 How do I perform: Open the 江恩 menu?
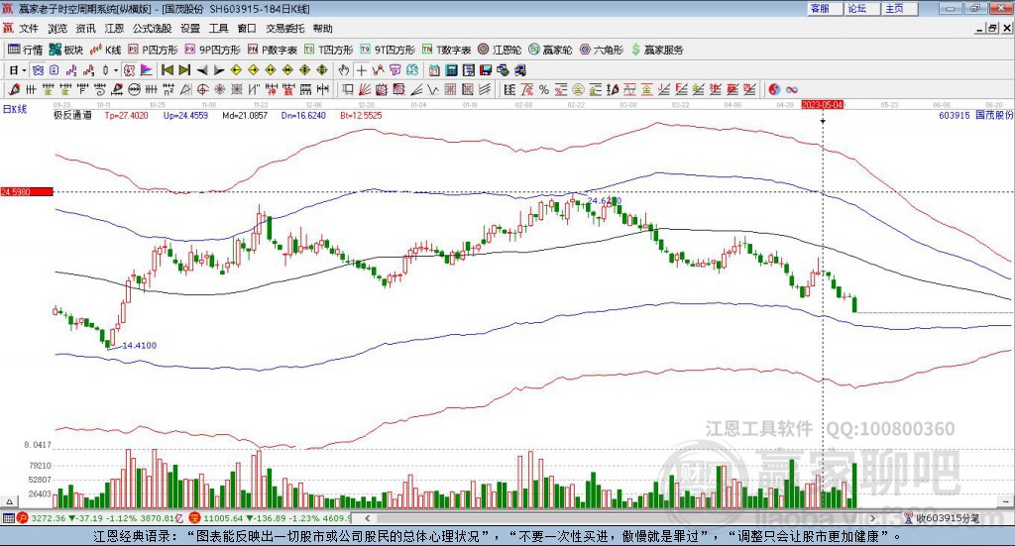(114, 29)
